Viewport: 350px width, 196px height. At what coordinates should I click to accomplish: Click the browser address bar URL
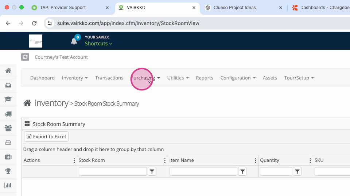(x=128, y=23)
